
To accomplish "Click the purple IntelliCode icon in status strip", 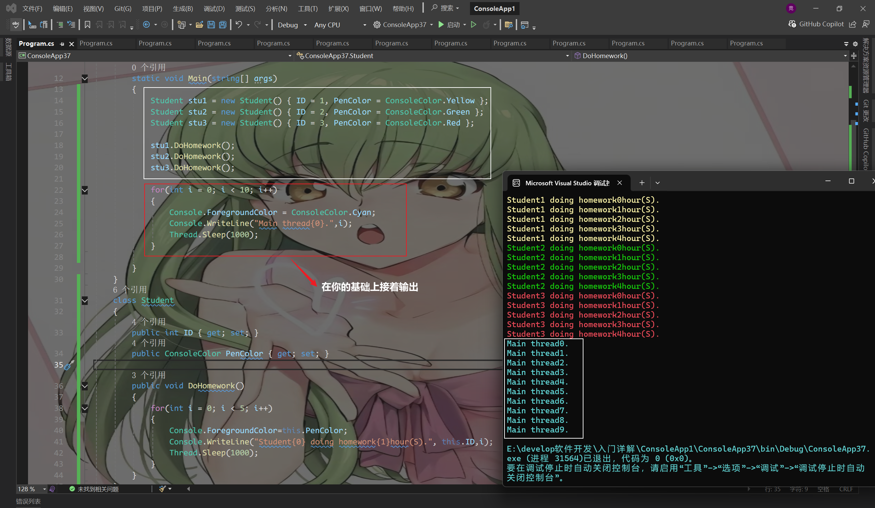I will tap(52, 489).
